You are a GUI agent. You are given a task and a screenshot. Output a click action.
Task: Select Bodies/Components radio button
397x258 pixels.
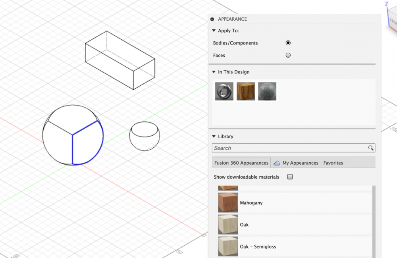pyautogui.click(x=288, y=43)
